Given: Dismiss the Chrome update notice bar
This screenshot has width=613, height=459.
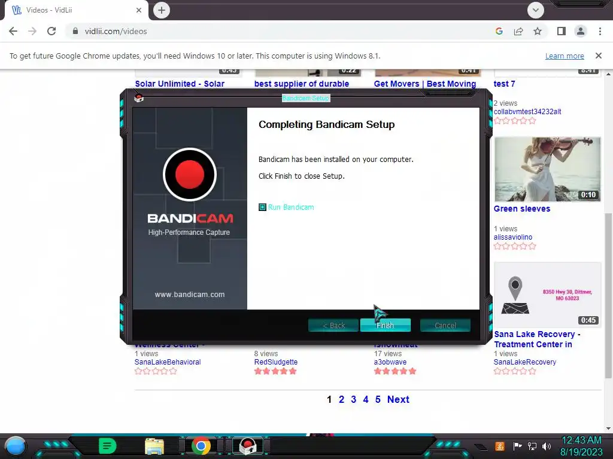Looking at the screenshot, I should click(x=599, y=56).
